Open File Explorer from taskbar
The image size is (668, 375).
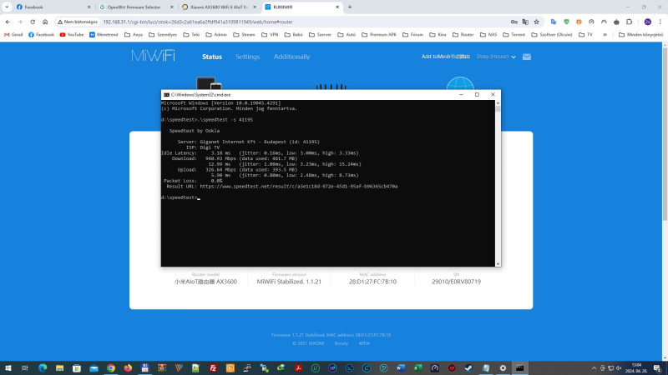[59, 367]
